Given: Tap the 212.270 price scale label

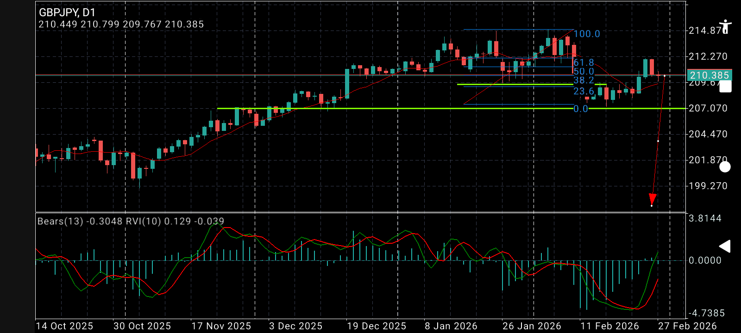Looking at the screenshot, I should (x=708, y=56).
